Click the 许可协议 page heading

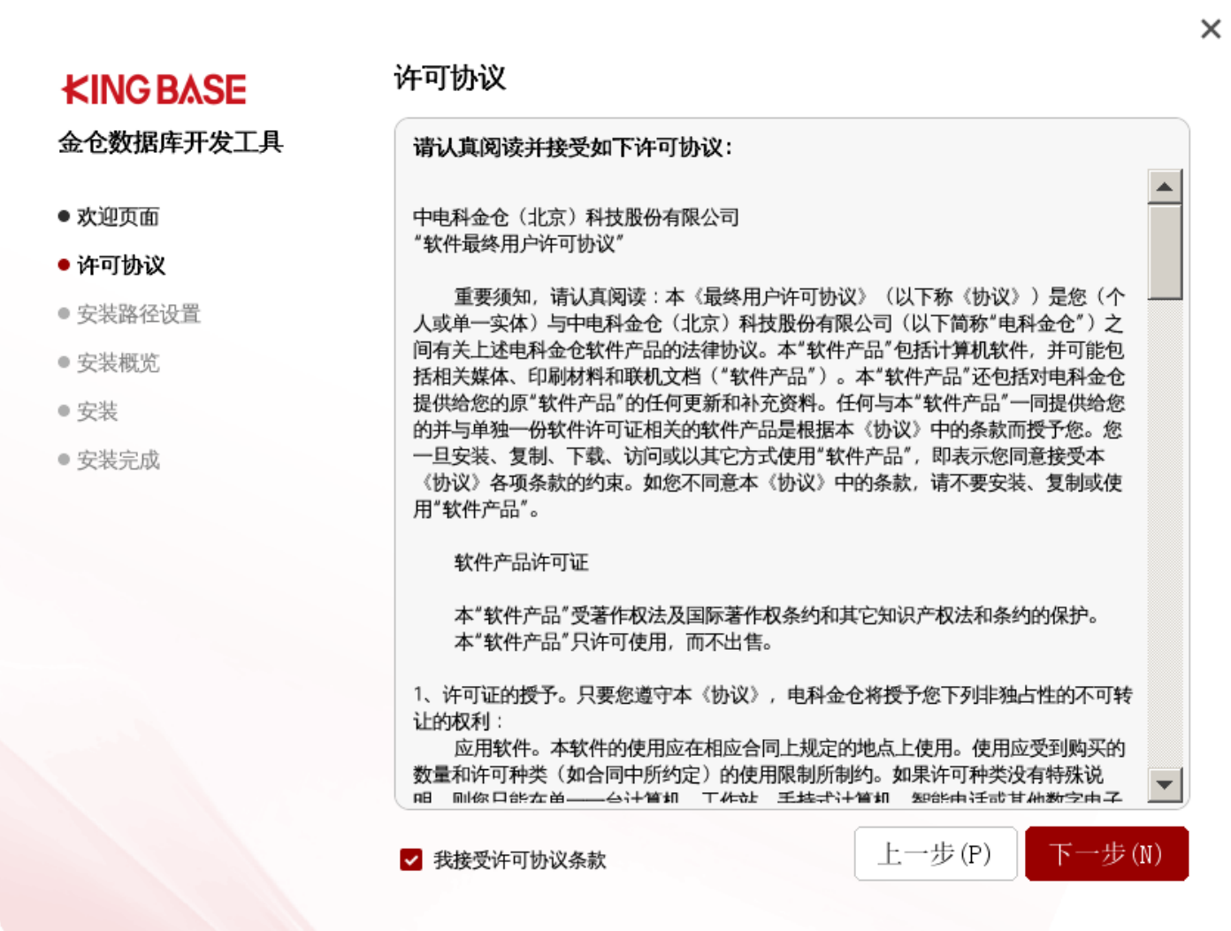coord(450,78)
